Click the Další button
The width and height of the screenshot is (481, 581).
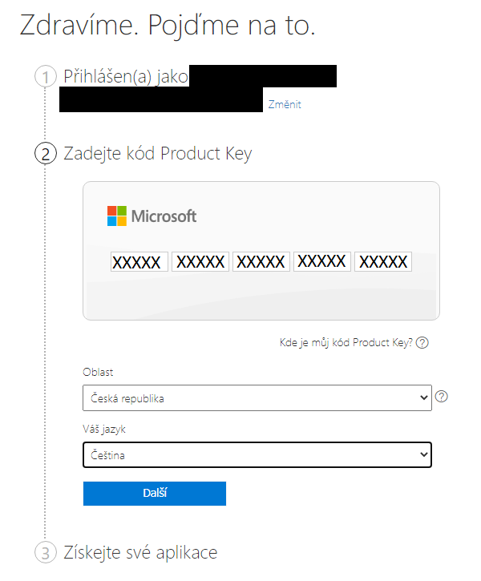155,494
